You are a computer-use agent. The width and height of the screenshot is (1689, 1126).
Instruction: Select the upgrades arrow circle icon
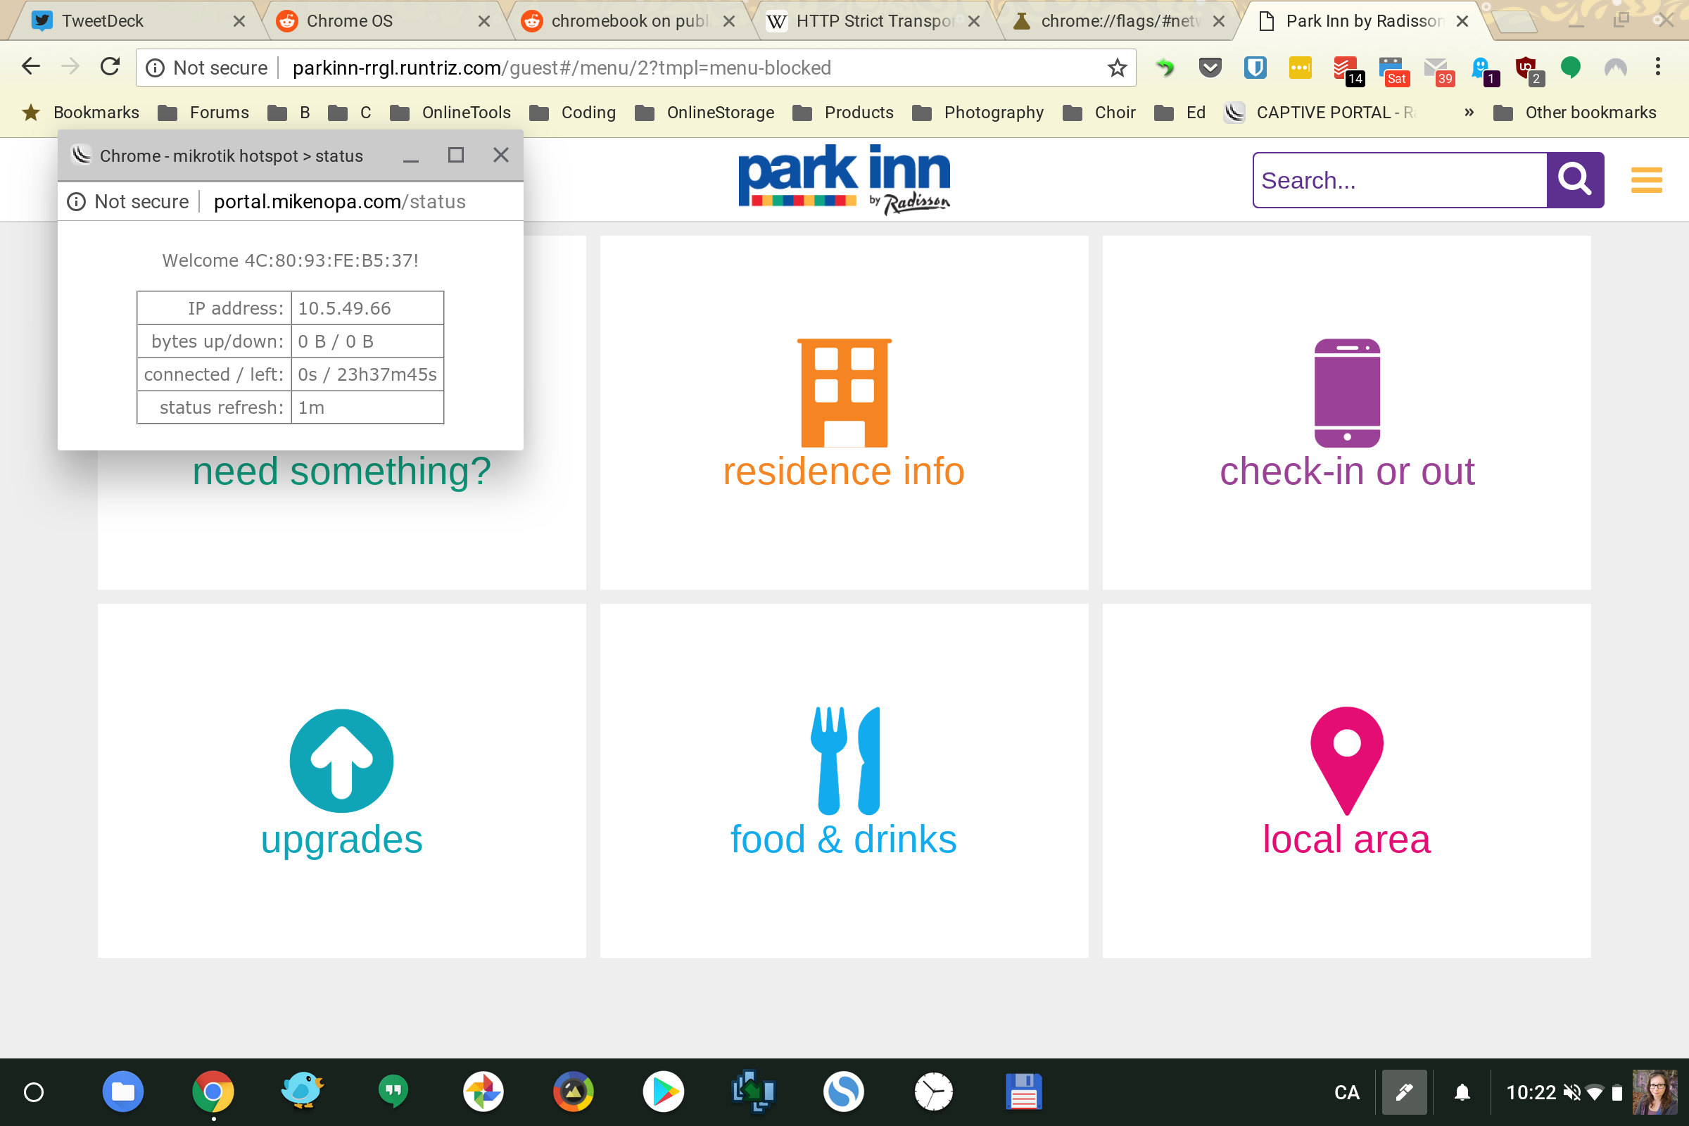click(341, 761)
